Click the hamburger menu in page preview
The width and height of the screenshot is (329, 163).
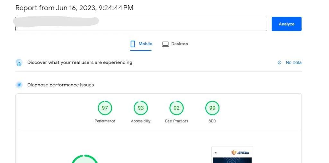coord(216,153)
